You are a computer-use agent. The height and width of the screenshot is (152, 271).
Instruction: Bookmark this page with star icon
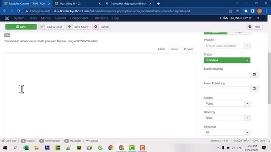tap(238, 11)
